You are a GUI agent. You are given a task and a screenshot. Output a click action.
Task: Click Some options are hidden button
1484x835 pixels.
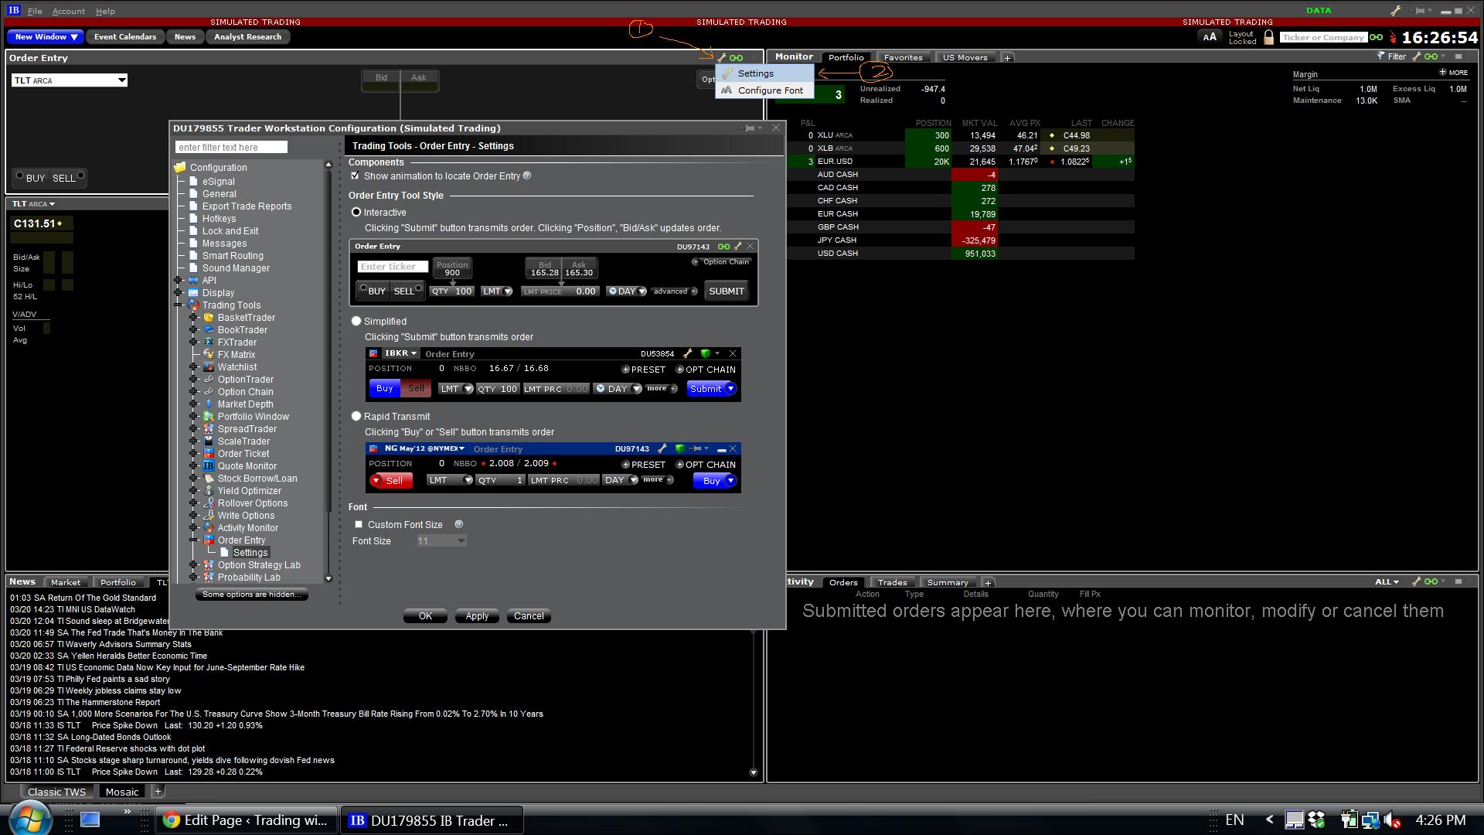point(251,595)
